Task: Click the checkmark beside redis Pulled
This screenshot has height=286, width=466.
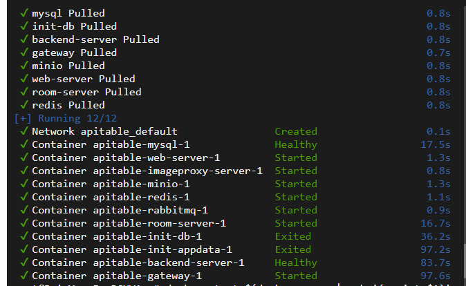Action: tap(25, 105)
